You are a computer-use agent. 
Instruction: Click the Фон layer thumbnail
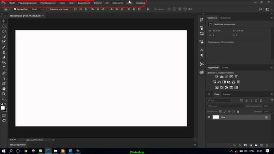216,117
